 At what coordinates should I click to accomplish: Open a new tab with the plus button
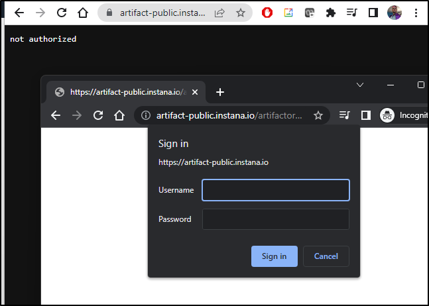[220, 92]
